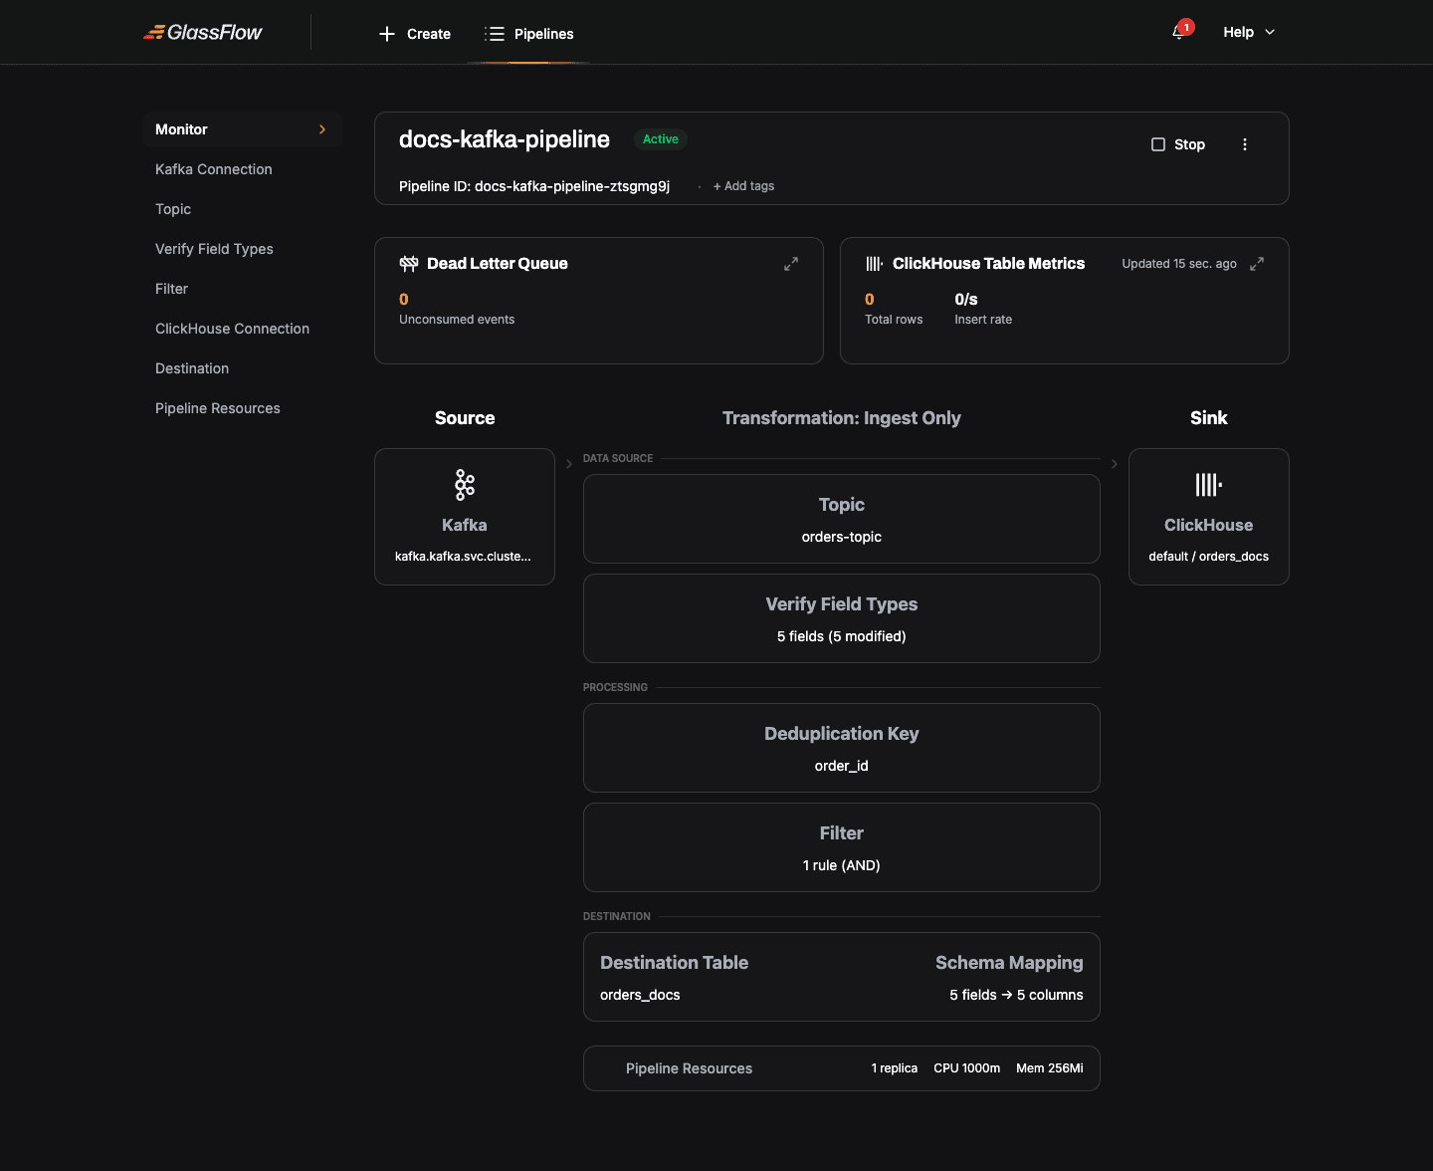Viewport: 1433px width, 1171px height.
Task: Click the ClickHouse Table Metrics icon
Action: [x=875, y=264]
